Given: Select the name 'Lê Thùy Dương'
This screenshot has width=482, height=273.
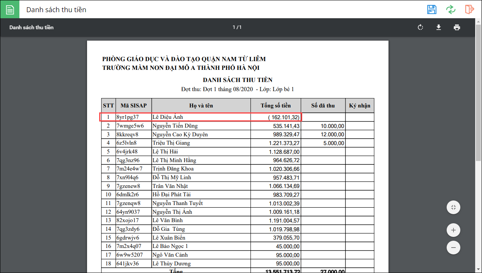Looking at the screenshot, I should pos(171,264).
